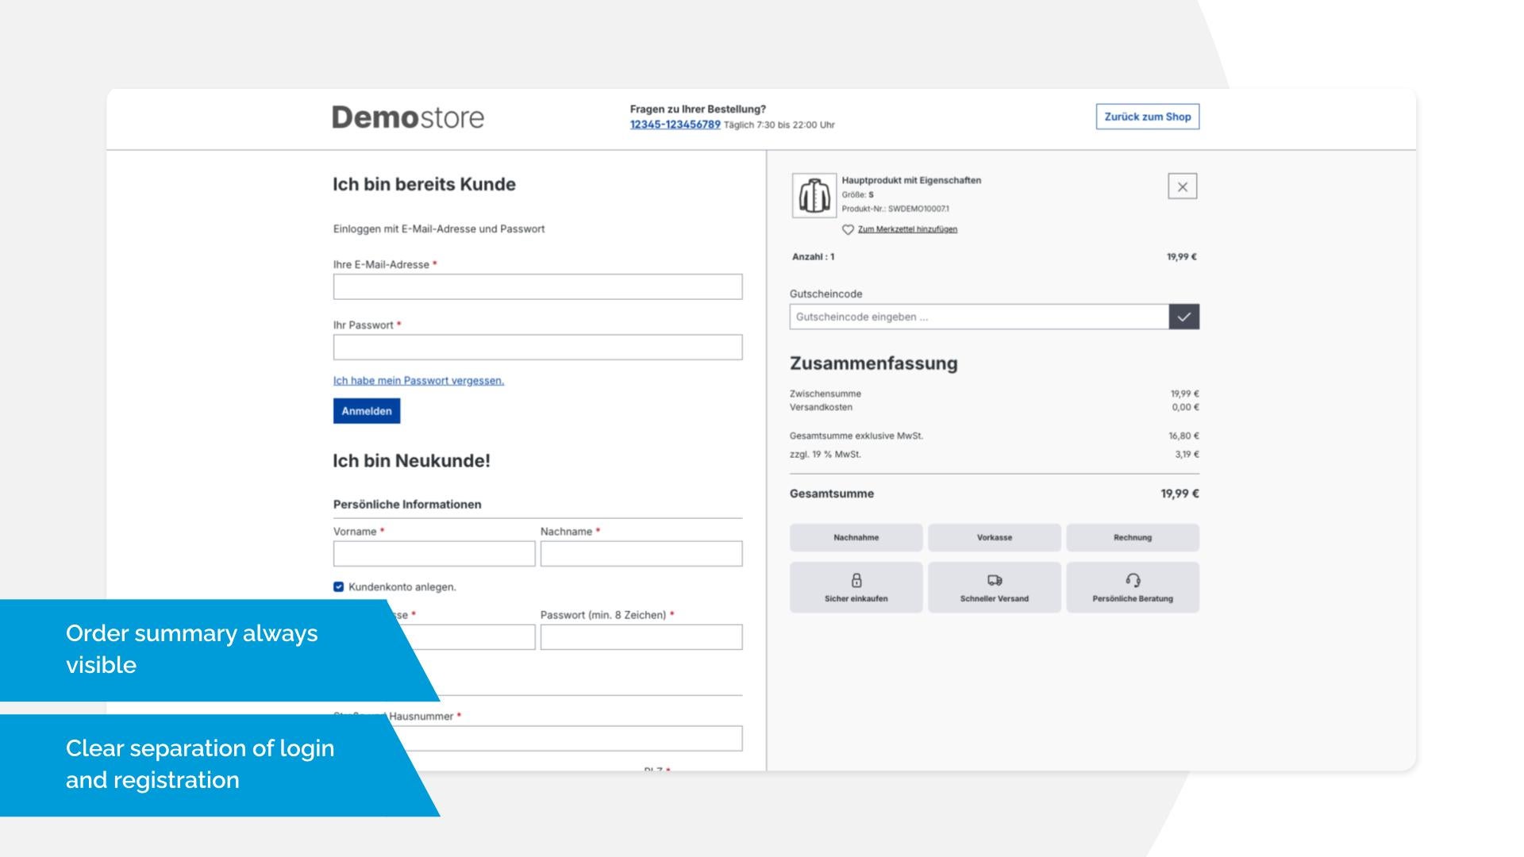Click the Zusammenfassung heading
The image size is (1524, 857).
[x=874, y=363]
